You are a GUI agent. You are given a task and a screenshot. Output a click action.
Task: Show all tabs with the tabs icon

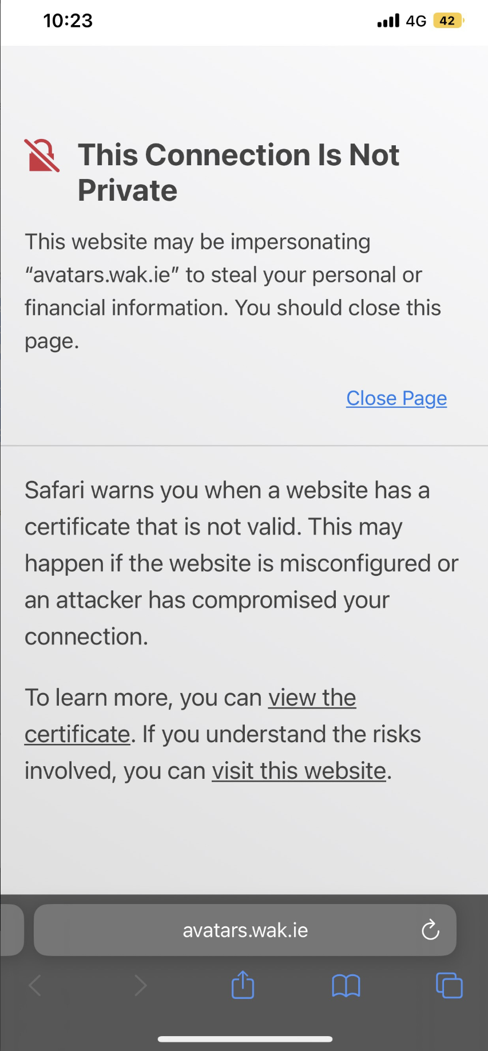point(449,985)
